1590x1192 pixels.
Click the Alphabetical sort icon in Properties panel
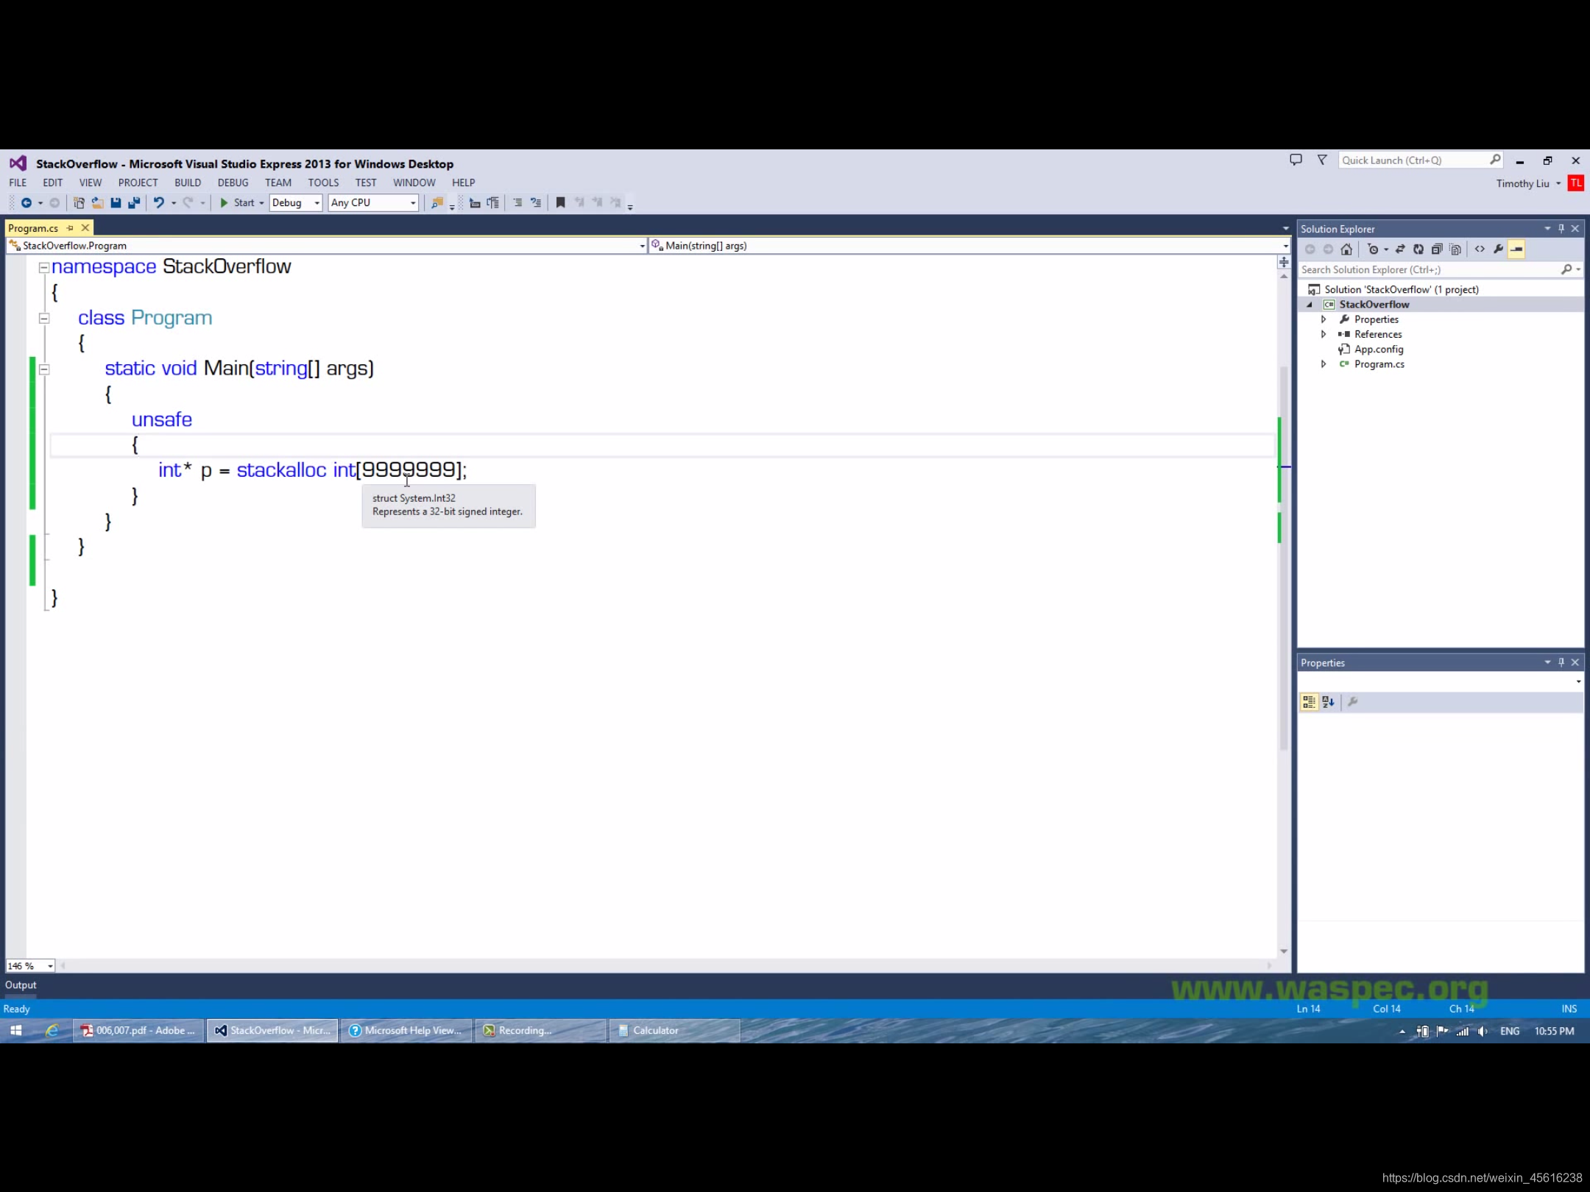(1328, 702)
